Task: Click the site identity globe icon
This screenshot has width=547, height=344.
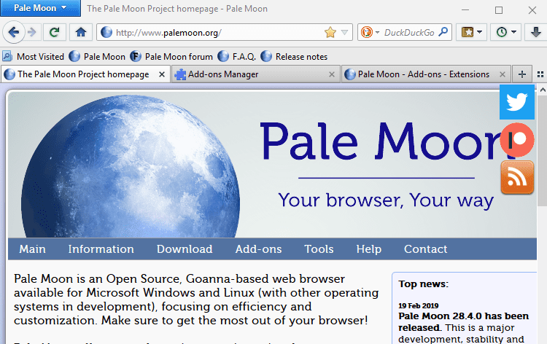Action: click(x=106, y=32)
